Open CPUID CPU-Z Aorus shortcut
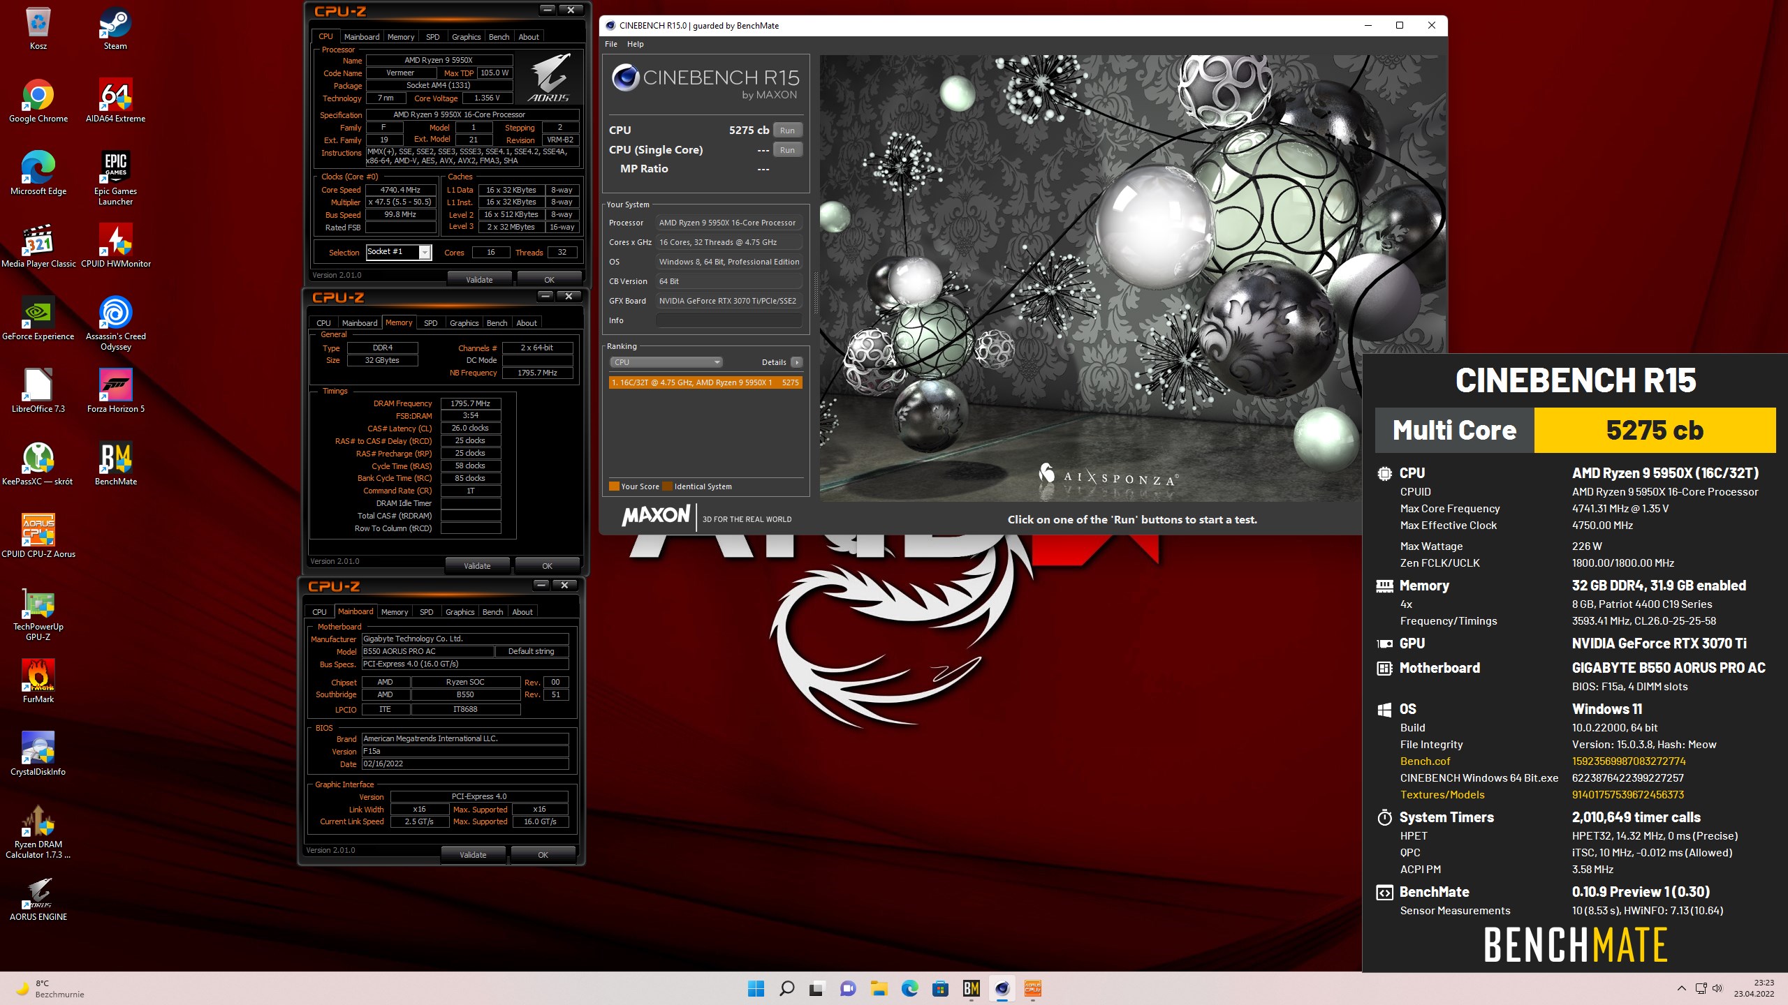The width and height of the screenshot is (1788, 1005). tap(38, 536)
